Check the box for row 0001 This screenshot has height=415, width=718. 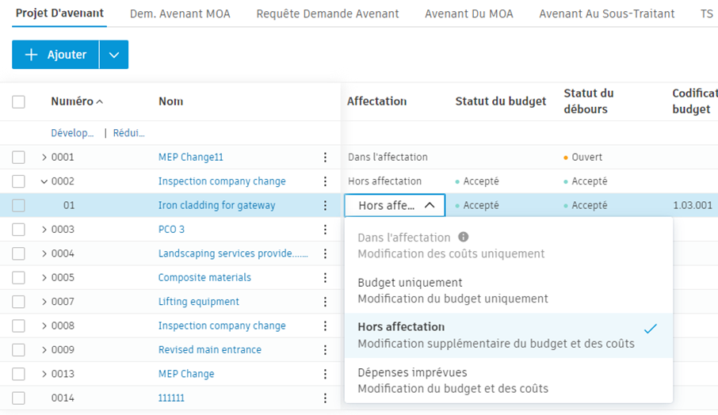click(x=19, y=158)
